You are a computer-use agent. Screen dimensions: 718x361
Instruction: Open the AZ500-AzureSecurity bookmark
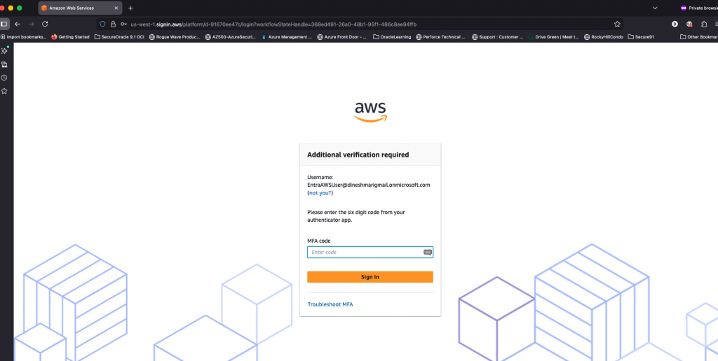point(230,37)
